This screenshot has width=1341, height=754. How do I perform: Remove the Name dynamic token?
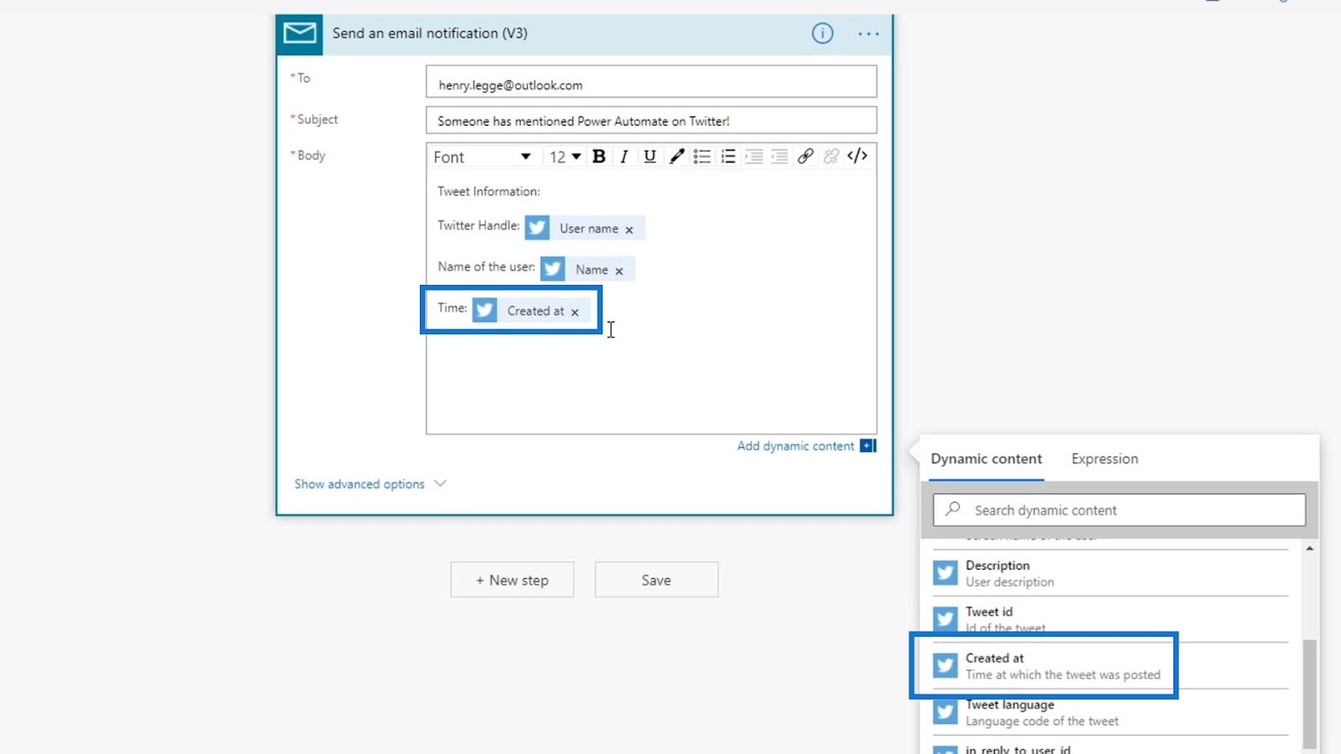pyautogui.click(x=619, y=271)
